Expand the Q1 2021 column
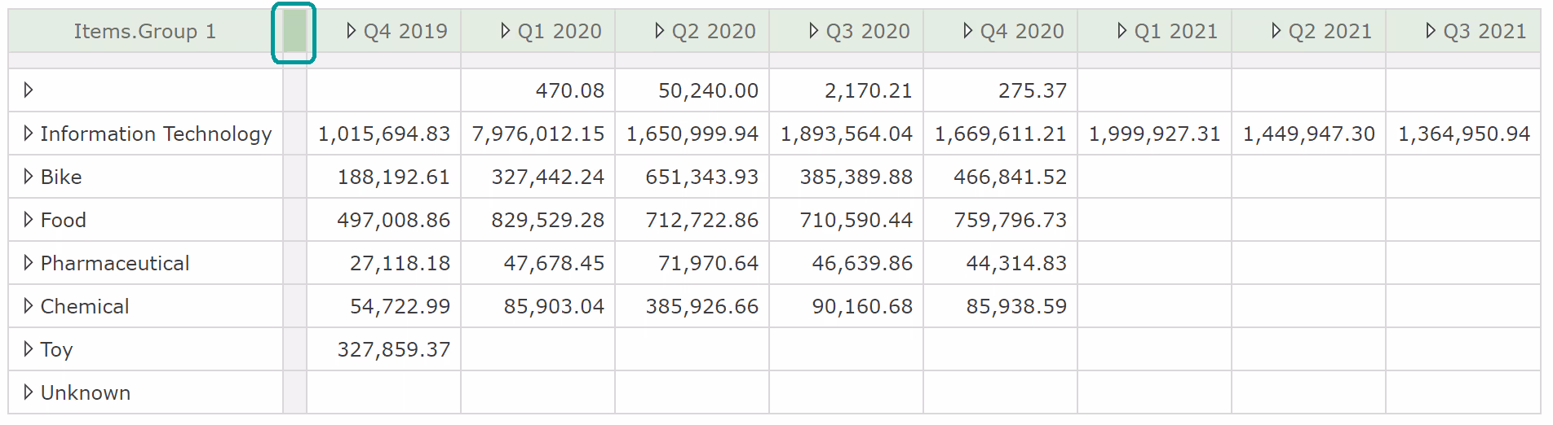The image size is (1553, 425). click(1122, 31)
